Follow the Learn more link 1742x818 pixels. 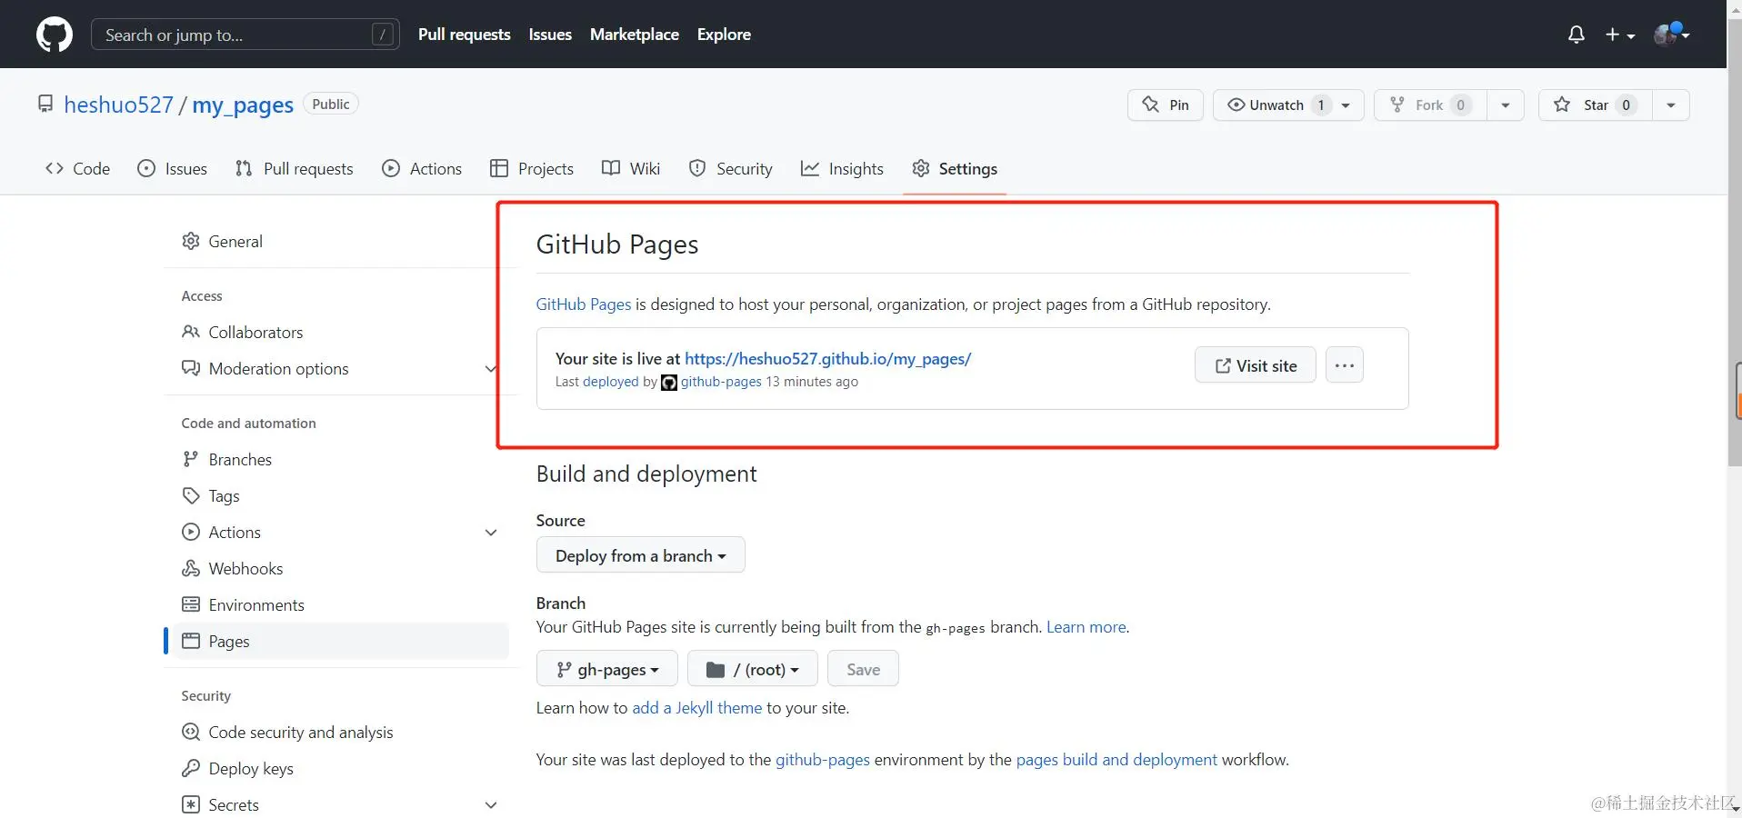pyautogui.click(x=1086, y=627)
